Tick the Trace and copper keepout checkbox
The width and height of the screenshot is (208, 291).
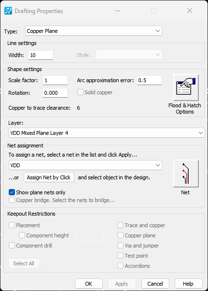click(120, 225)
